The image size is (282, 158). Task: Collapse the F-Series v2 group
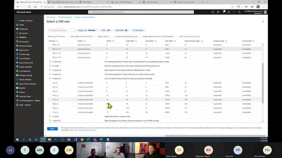[50, 79]
